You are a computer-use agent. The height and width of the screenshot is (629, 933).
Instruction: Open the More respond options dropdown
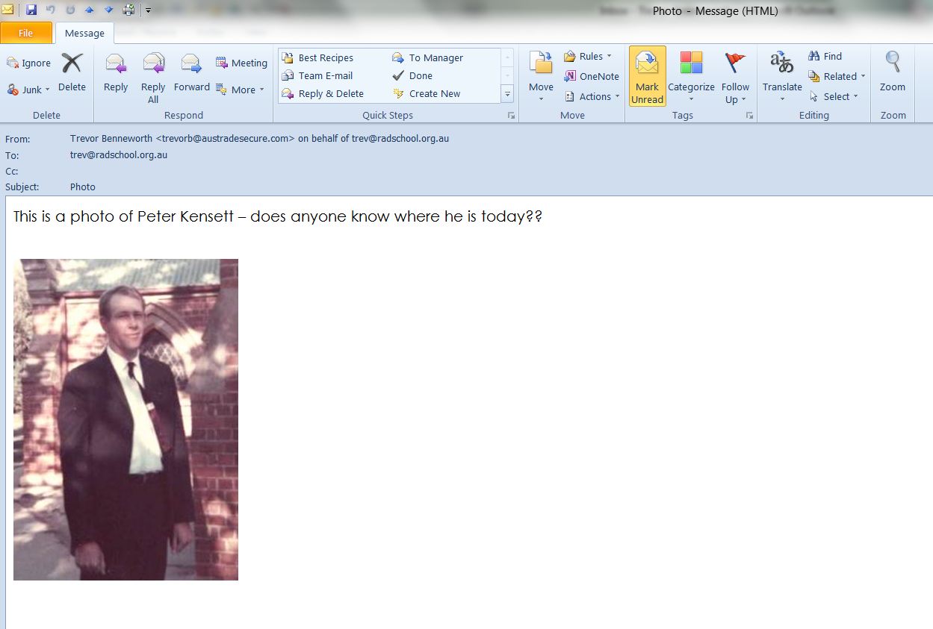241,90
